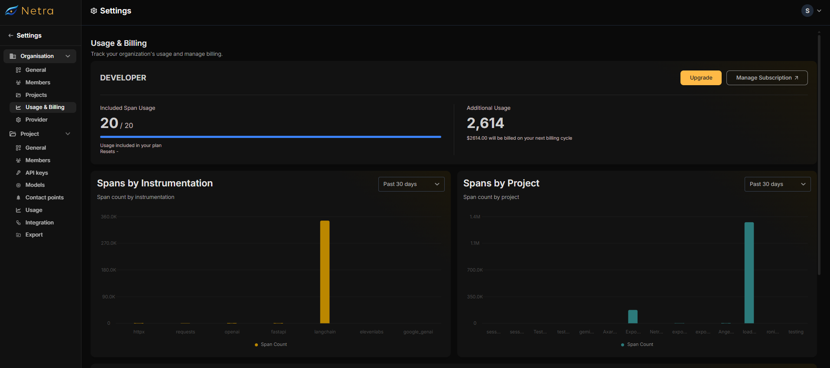Click the Provider gear icon
The image size is (830, 368).
[18, 120]
